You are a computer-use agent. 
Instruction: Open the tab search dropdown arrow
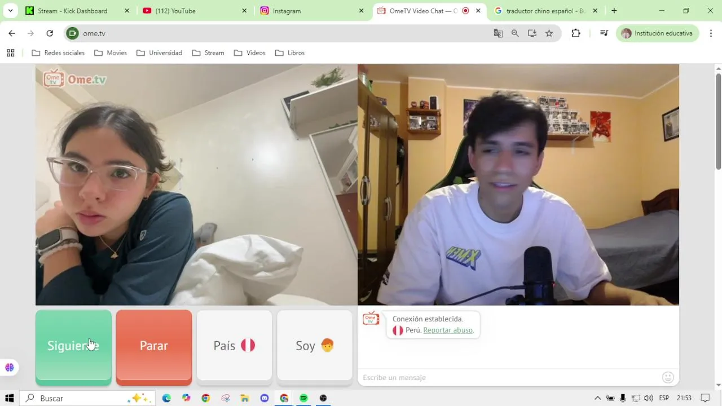point(10,11)
